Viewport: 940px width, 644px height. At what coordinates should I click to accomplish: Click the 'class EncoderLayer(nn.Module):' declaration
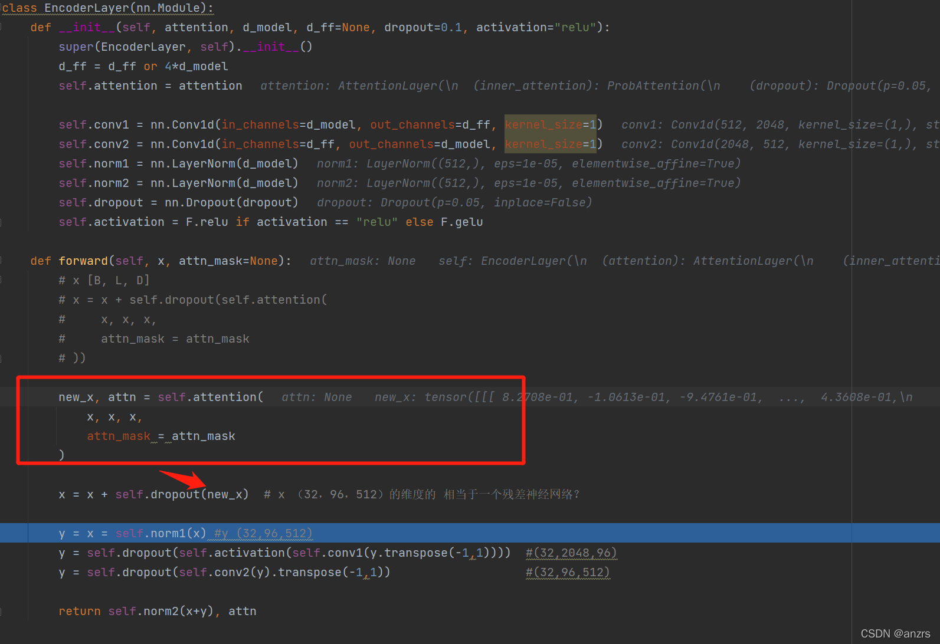coord(107,8)
